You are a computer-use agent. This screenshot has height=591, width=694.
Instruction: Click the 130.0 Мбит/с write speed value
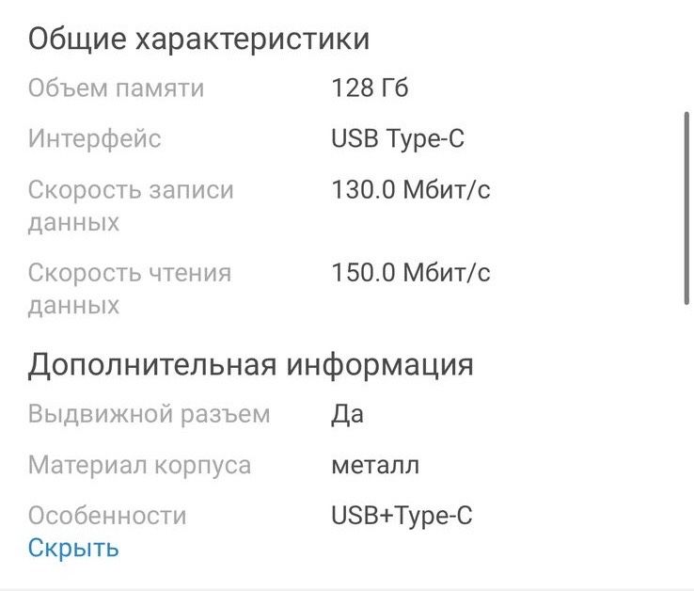(x=411, y=190)
